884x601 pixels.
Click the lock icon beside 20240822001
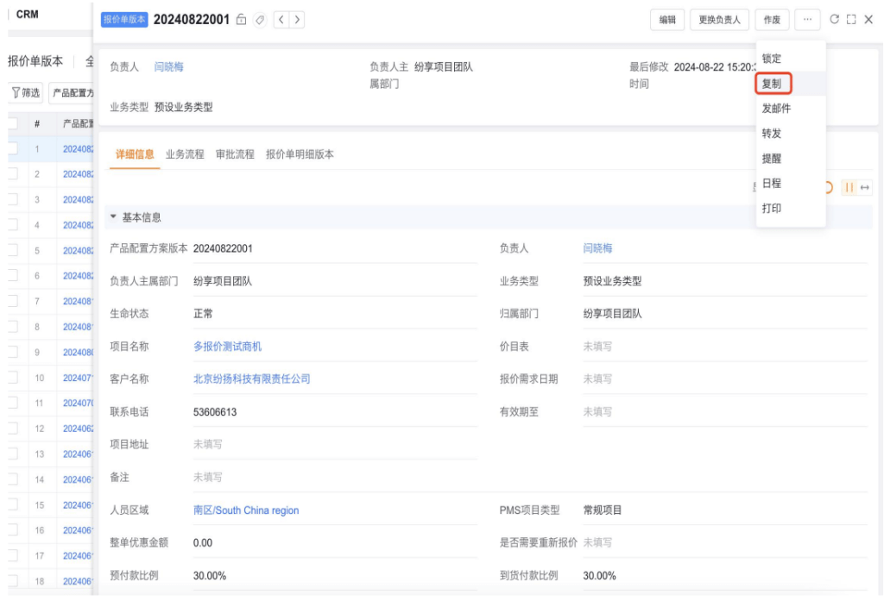coord(241,20)
